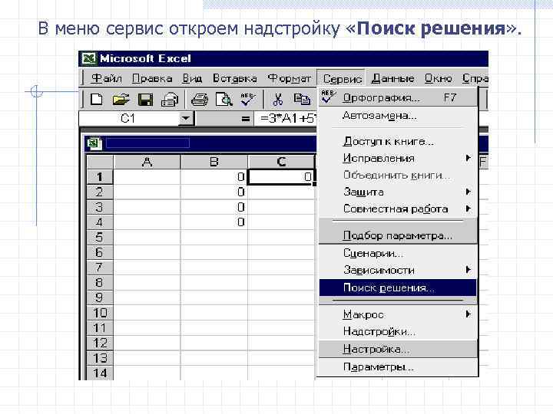Expand the Защита submenu
553x414 pixels.
pyautogui.click(x=398, y=192)
